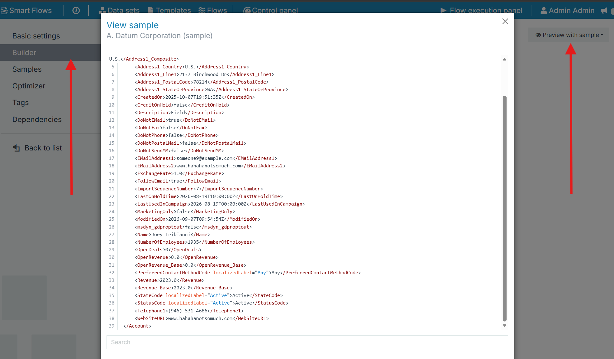Open the Flows menu
The image size is (614, 359).
click(212, 11)
